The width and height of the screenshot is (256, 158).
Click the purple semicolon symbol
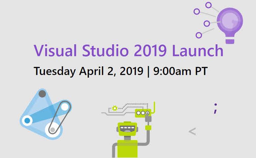tap(215, 109)
